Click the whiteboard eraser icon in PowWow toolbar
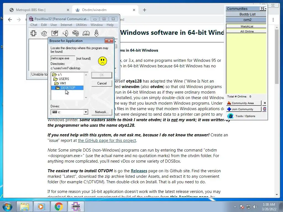283x212 pixels. coord(54,33)
